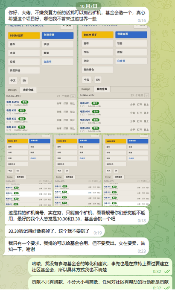This screenshot has height=290, width=175.
Task: Click 我的持仓 in the 电路 #28 screenshot
Action: tap(98, 70)
